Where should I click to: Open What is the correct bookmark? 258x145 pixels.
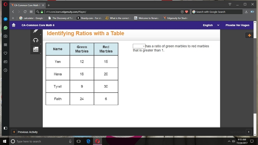[x=118, y=18]
